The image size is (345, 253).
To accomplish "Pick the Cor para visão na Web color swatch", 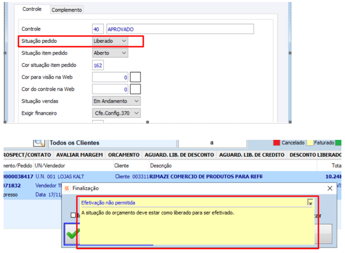I will coord(135,77).
